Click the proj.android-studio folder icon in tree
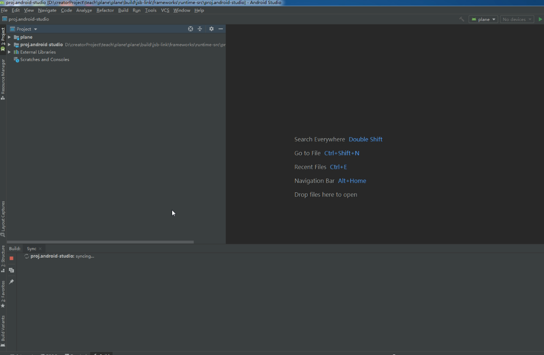The height and width of the screenshot is (355, 544). [16, 45]
